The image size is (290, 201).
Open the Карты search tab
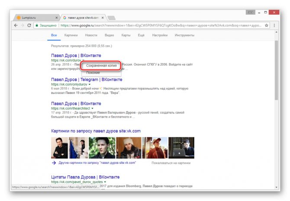click(x=126, y=35)
